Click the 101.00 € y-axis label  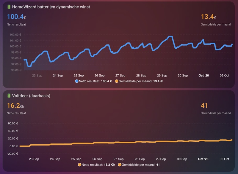tap(16, 41)
